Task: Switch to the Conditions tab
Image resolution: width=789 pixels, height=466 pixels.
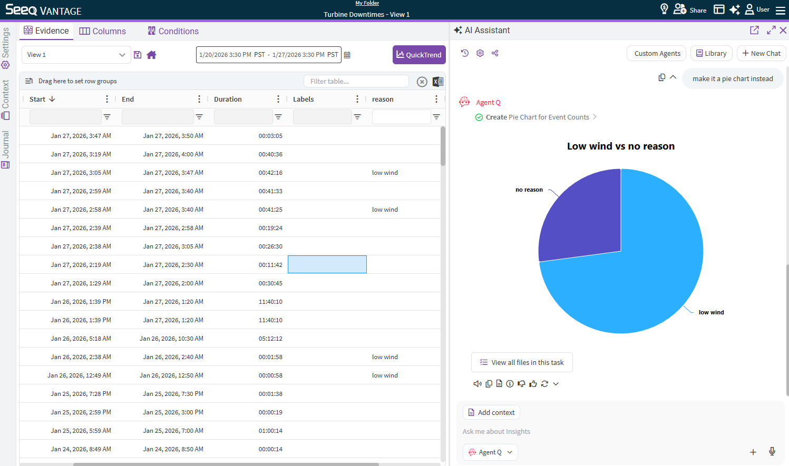Action: click(x=173, y=31)
